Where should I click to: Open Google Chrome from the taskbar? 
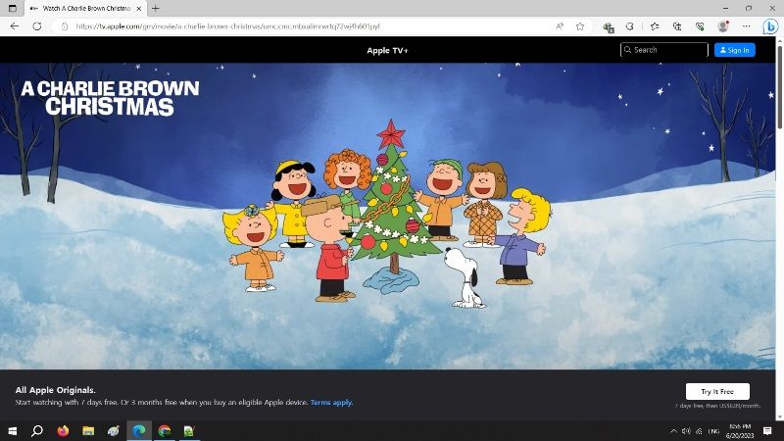(x=165, y=431)
